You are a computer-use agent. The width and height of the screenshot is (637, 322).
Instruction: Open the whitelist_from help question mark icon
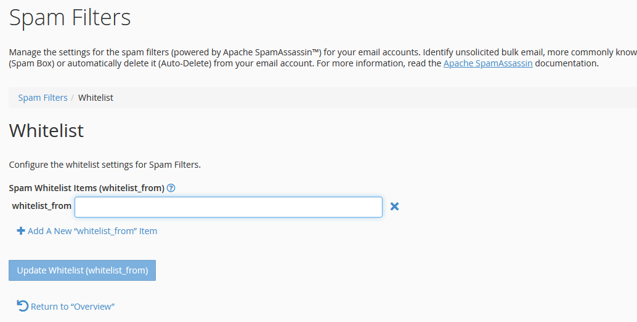(x=171, y=188)
